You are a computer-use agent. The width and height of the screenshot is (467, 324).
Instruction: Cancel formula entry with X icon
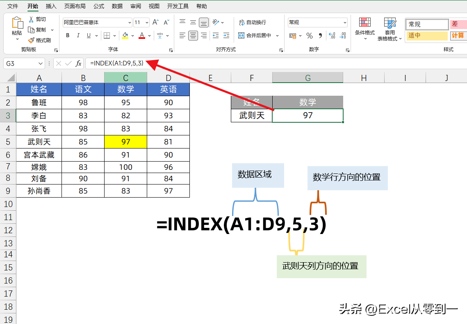[59, 63]
